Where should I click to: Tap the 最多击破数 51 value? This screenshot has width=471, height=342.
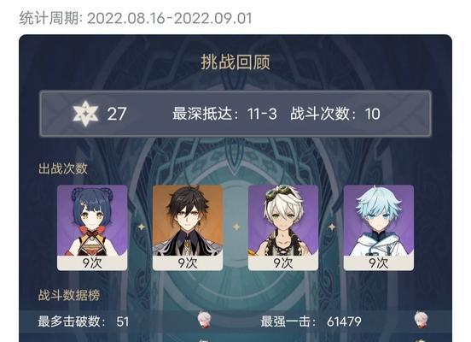pos(84,321)
